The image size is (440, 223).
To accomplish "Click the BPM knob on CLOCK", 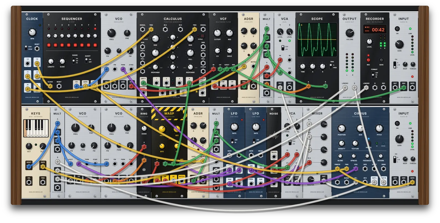I will tap(32, 32).
